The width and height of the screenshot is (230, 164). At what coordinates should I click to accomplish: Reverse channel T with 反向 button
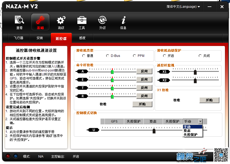pyautogui.click(x=144, y=88)
